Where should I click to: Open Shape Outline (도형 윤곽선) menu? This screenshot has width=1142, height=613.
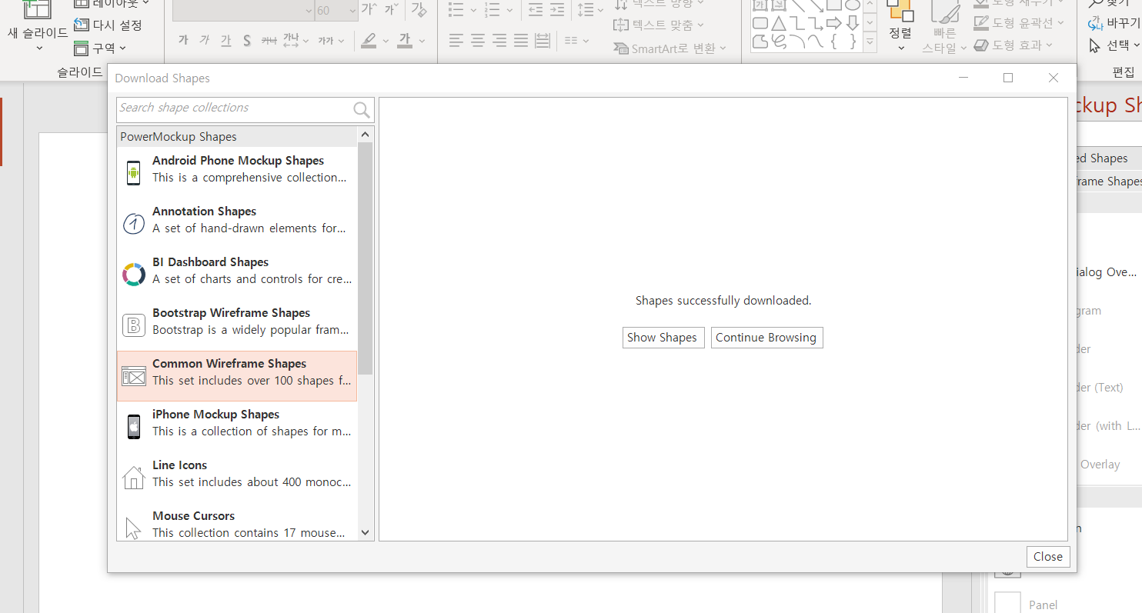pos(1019,23)
